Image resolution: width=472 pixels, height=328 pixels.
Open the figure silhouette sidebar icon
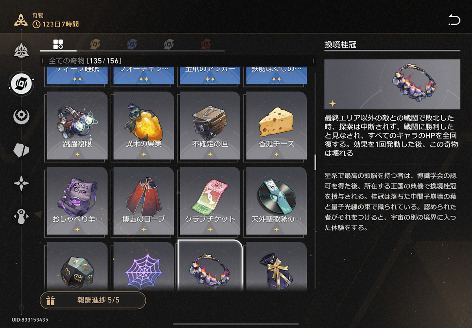point(21,217)
